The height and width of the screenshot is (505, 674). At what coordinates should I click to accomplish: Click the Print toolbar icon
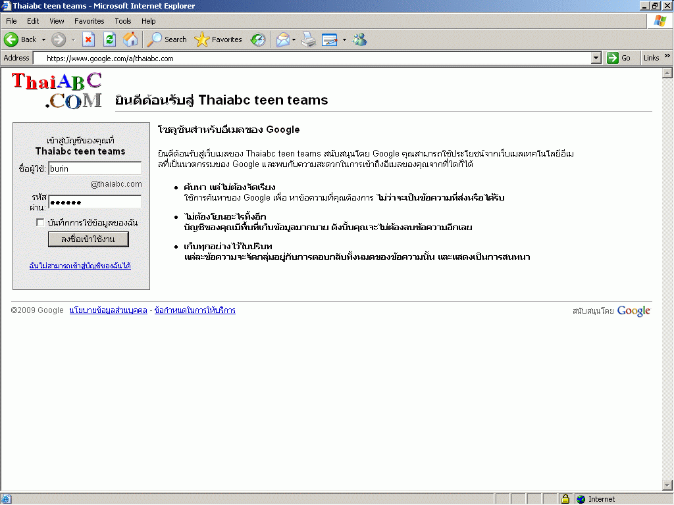309,39
